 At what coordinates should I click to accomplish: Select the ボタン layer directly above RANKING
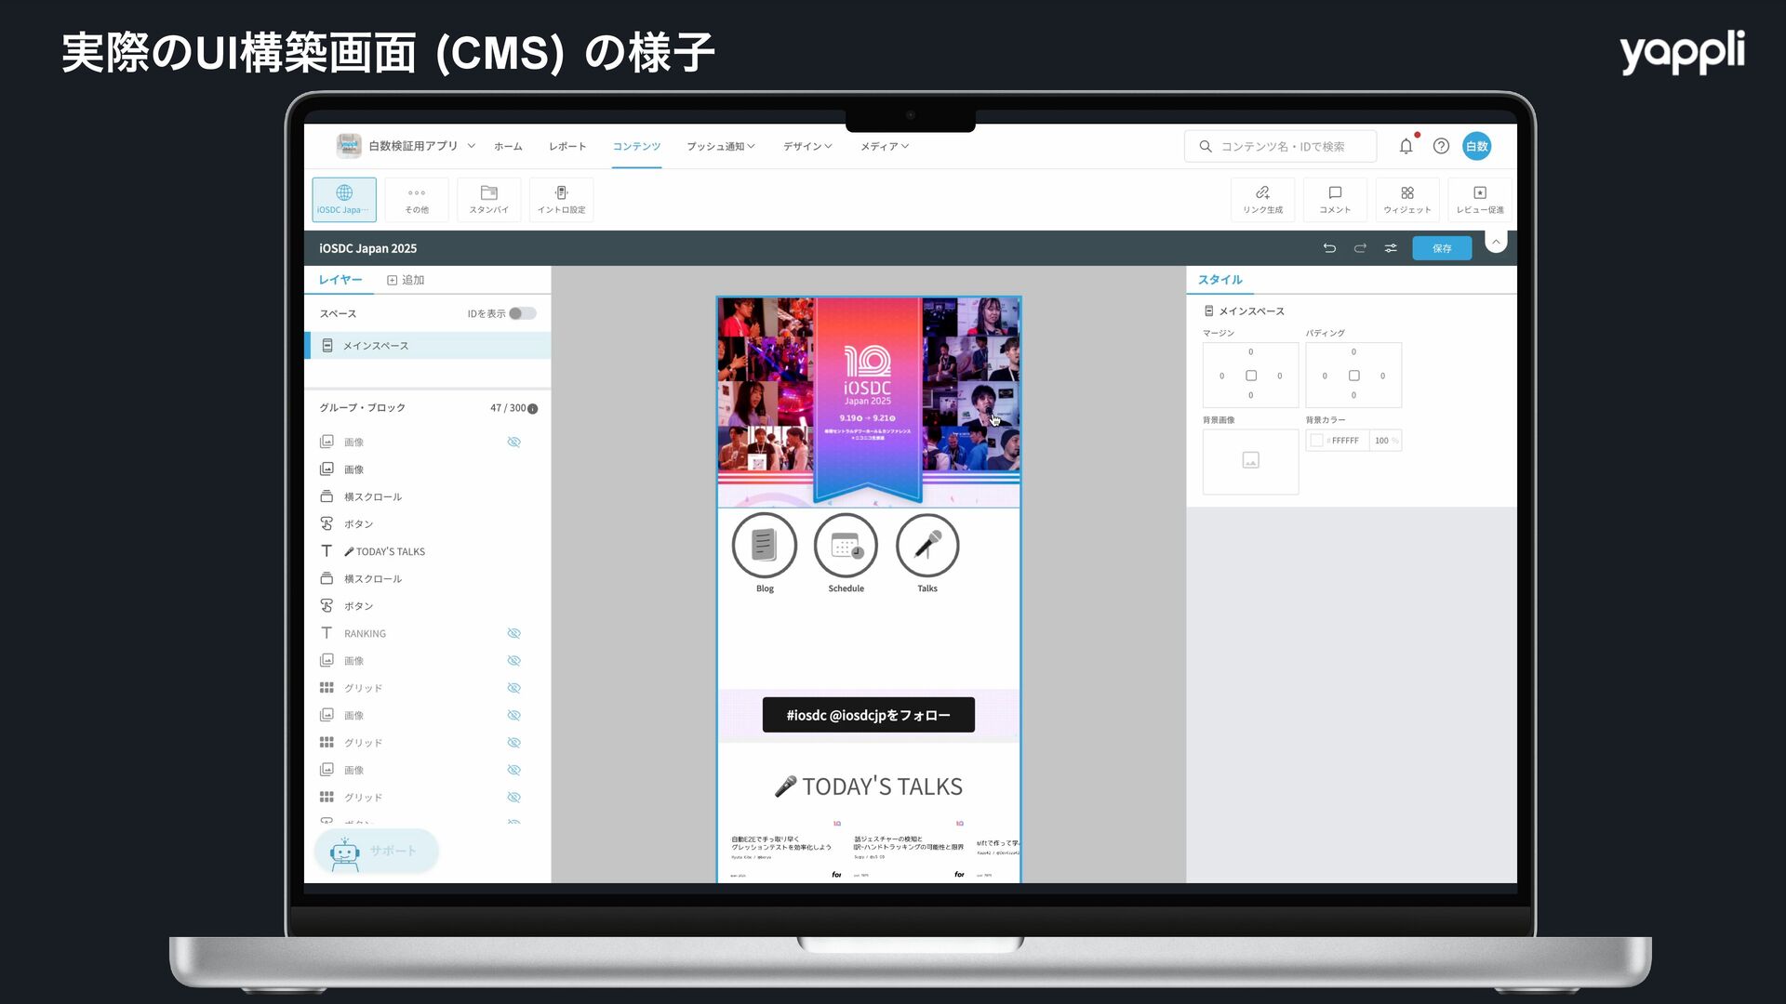(428, 606)
